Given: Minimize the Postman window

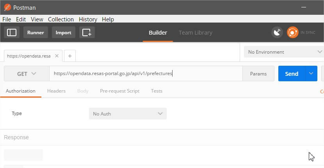Looking at the screenshot, I should coord(304,7).
